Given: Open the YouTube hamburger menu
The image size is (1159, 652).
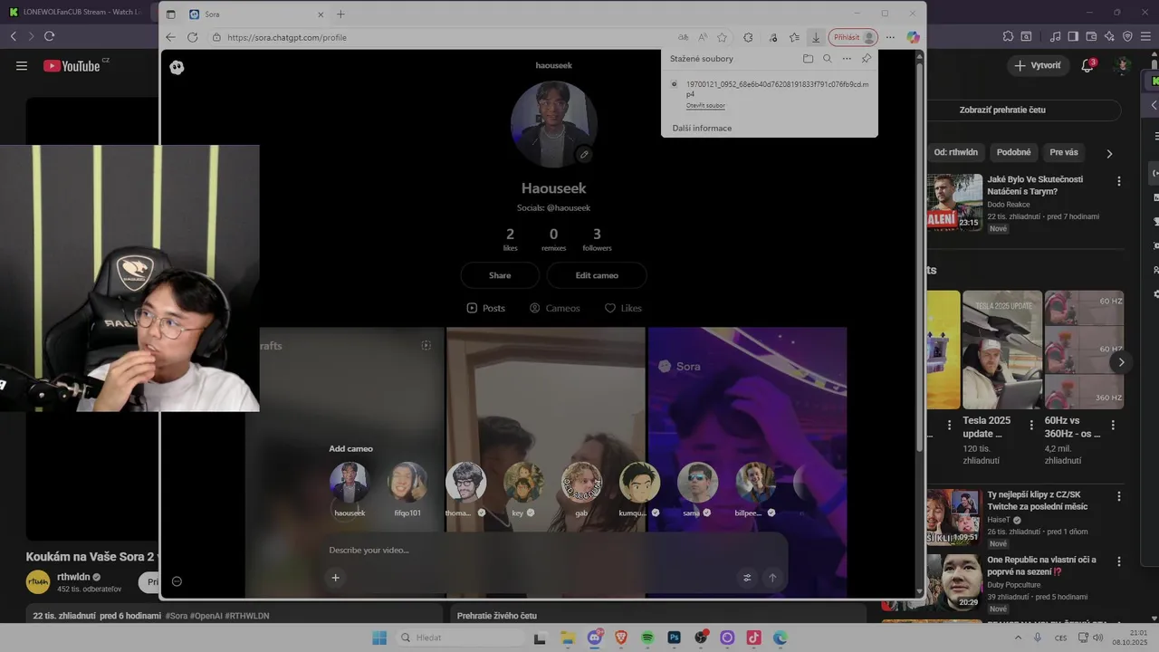Looking at the screenshot, I should [22, 66].
